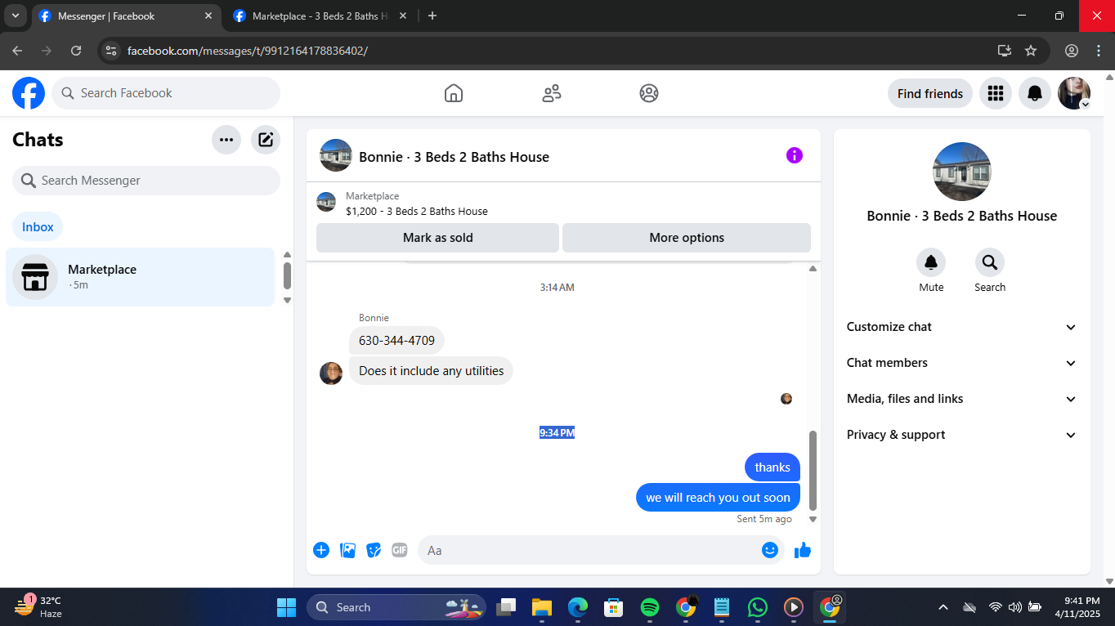This screenshot has width=1115, height=626.
Task: Click 'we will reach you out soon' message
Action: click(x=718, y=498)
